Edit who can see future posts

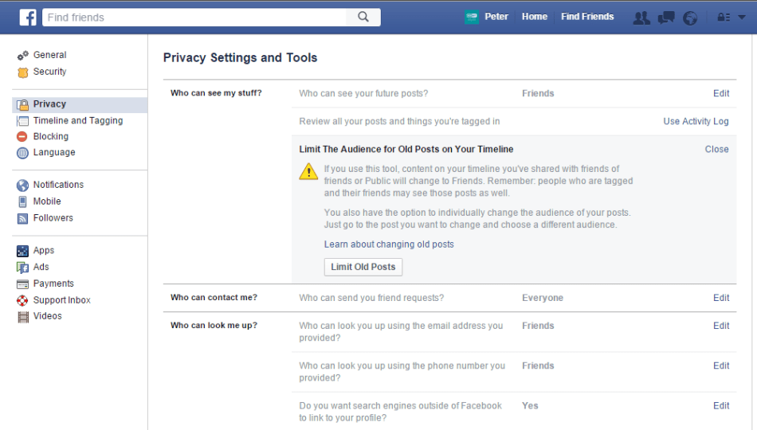(720, 93)
